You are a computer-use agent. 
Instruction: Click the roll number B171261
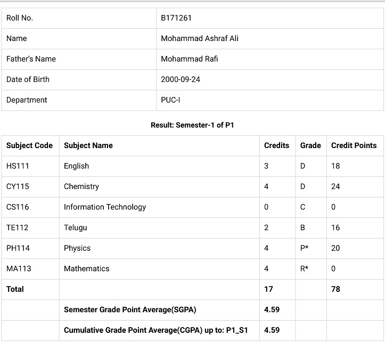176,18
